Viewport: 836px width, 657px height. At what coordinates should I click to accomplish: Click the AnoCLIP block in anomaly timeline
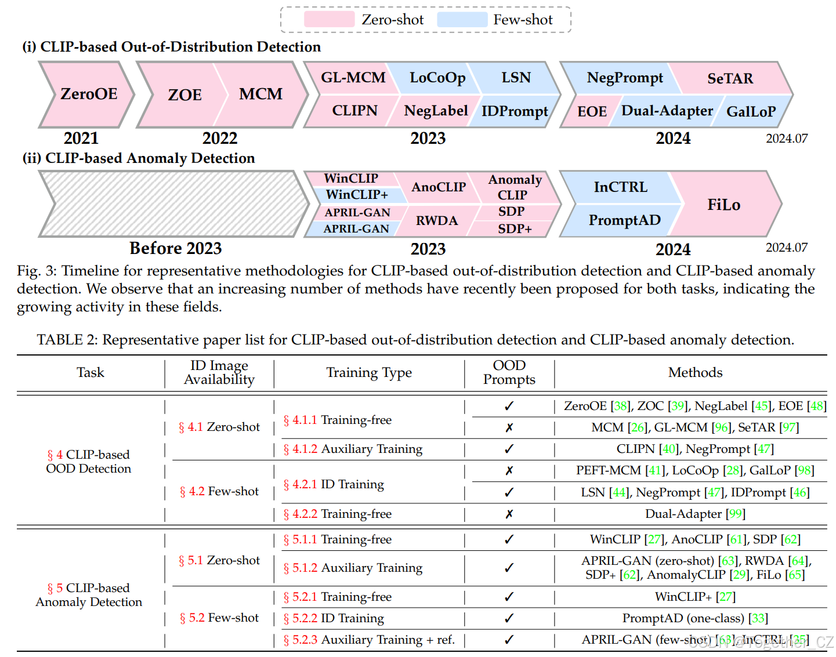pos(439,187)
